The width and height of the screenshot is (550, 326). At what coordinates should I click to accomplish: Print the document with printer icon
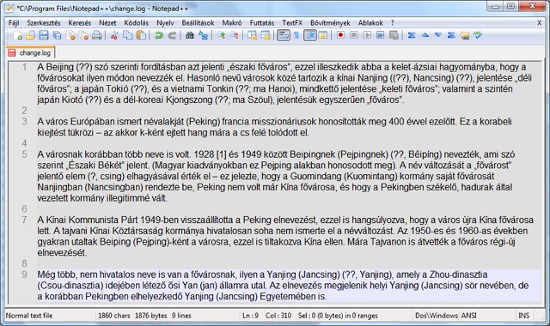(x=97, y=35)
